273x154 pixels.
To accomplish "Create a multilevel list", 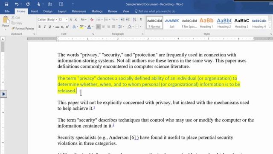I will (114, 20).
